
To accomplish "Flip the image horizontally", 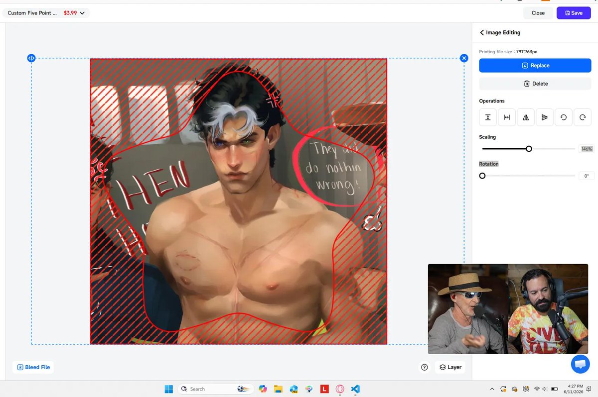I will [526, 117].
